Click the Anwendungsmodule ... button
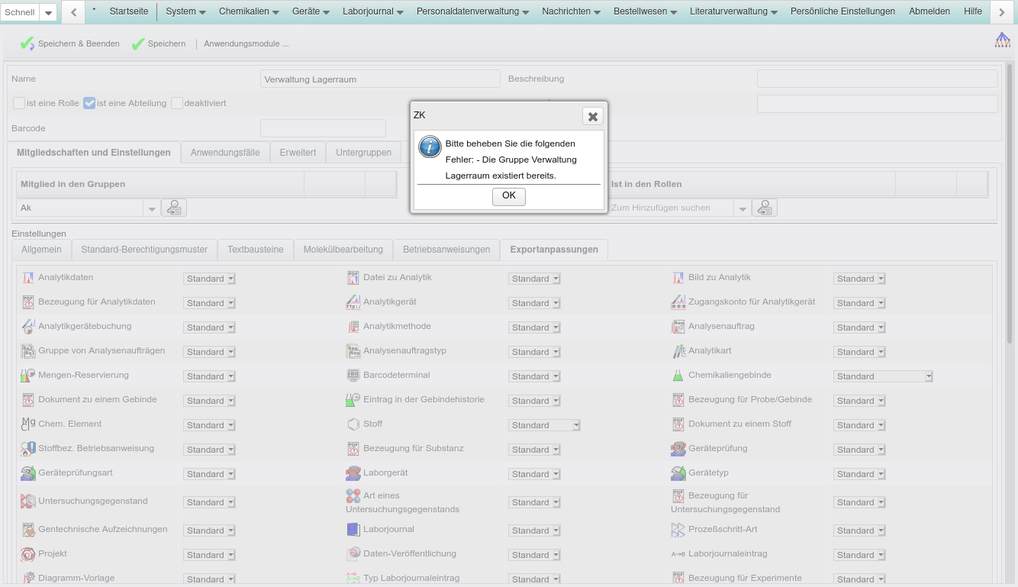This screenshot has width=1018, height=587. [x=246, y=44]
